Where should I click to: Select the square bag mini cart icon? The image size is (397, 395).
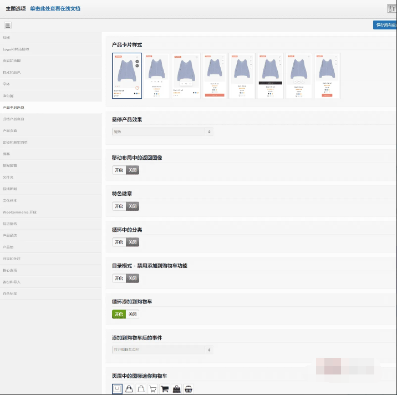click(x=117, y=389)
